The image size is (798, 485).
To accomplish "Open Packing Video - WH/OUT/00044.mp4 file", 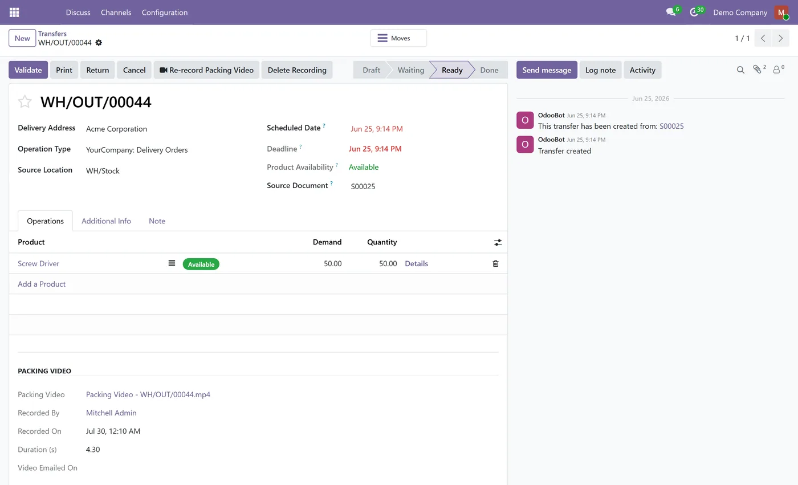I will pyautogui.click(x=148, y=394).
